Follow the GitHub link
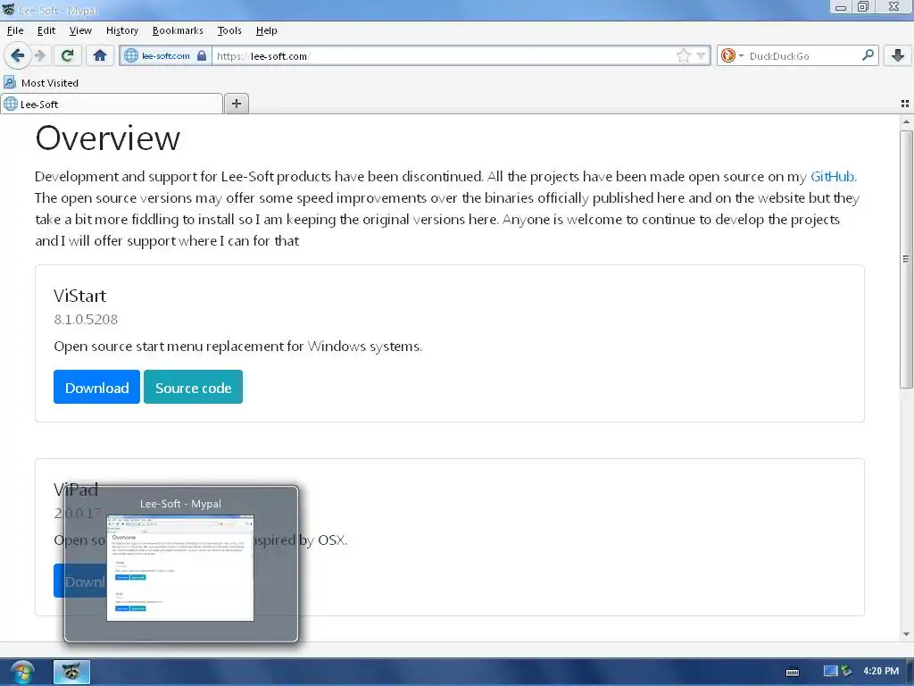 (833, 176)
